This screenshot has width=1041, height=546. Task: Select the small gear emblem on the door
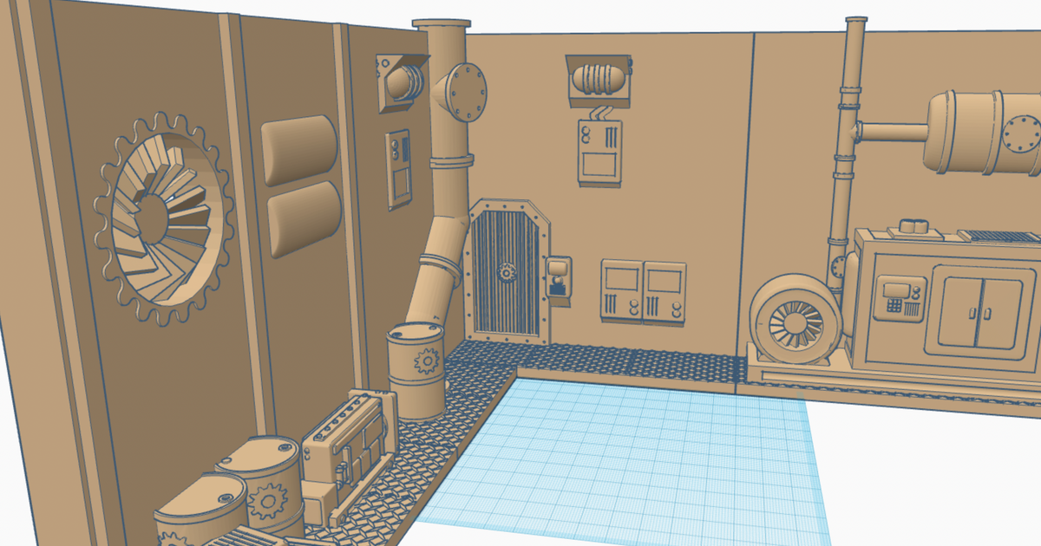(x=506, y=271)
